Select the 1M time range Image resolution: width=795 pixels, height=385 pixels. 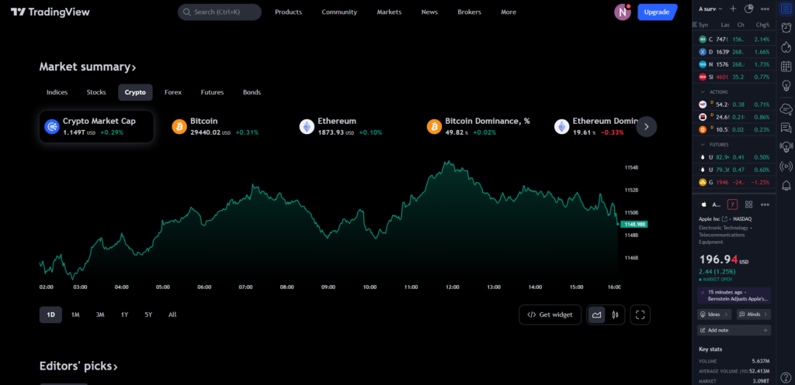click(75, 315)
